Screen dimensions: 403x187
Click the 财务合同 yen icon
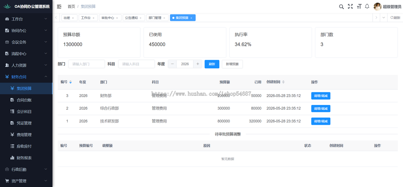click(x=7, y=77)
